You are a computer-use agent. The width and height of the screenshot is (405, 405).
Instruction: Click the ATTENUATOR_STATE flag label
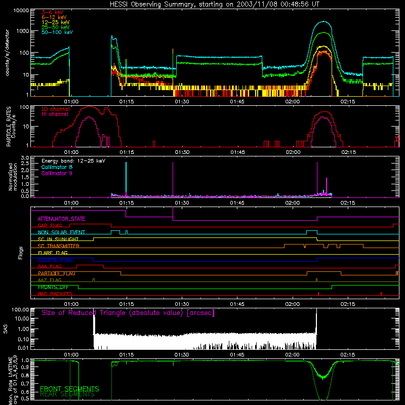(x=61, y=219)
